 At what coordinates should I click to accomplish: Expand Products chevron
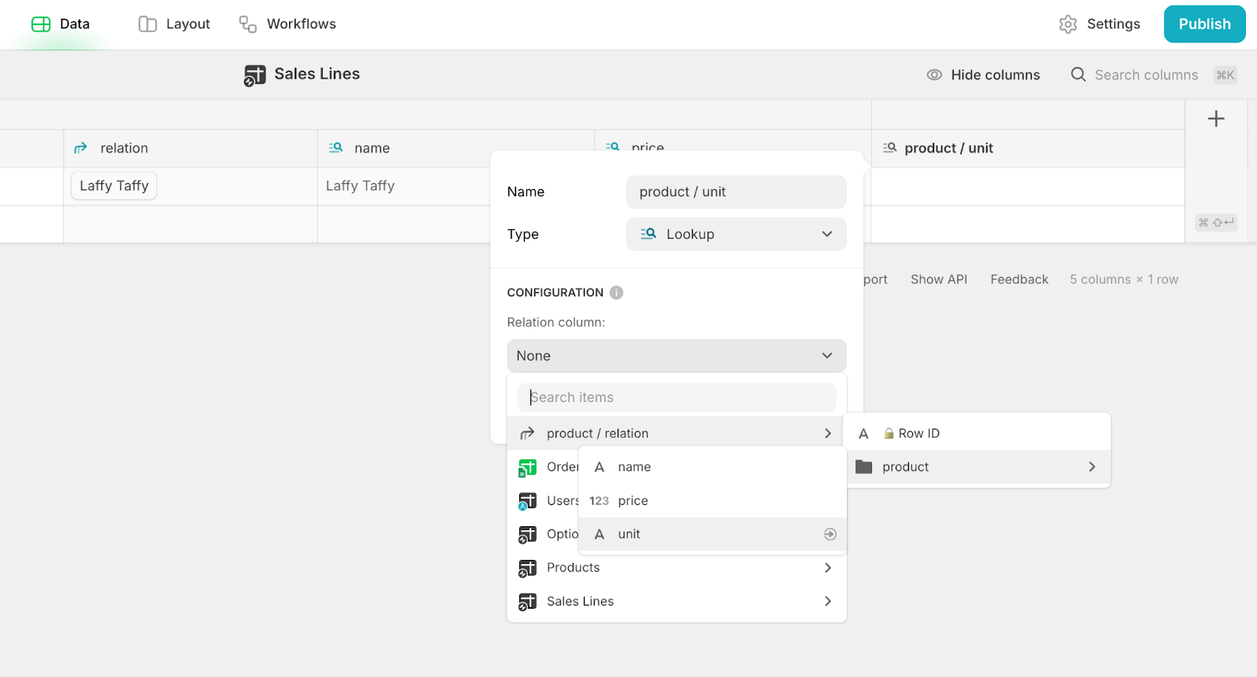pyautogui.click(x=828, y=568)
